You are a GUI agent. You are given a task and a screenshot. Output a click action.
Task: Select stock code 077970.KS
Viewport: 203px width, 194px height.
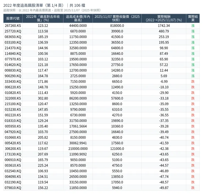pos(13,59)
